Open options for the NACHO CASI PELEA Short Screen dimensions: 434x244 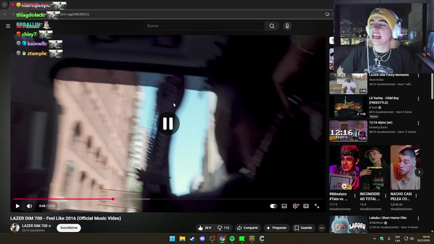416,196
